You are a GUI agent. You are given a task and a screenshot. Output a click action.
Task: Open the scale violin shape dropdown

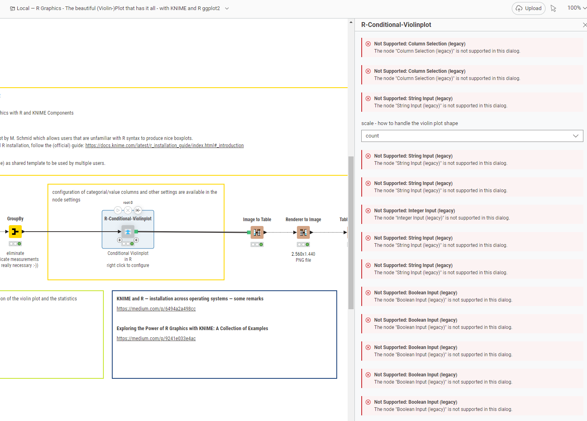coord(472,136)
